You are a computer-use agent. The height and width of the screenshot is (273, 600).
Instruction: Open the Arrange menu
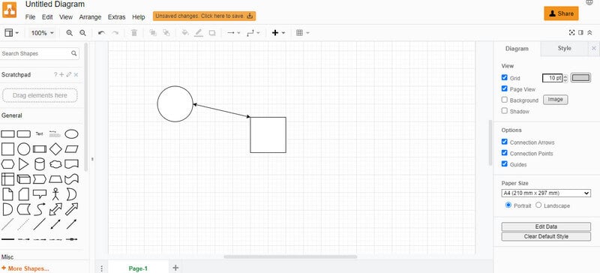click(90, 17)
